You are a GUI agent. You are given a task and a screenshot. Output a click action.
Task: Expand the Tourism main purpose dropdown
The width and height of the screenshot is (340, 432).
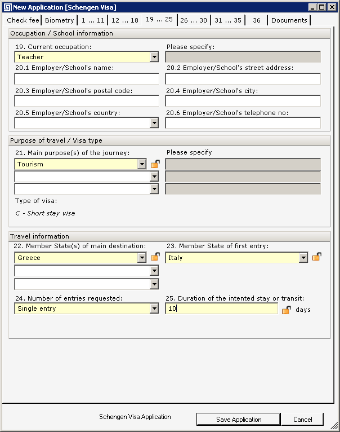(x=142, y=164)
